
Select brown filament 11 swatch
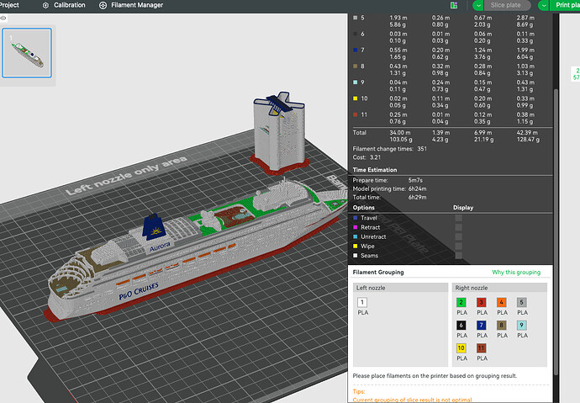coord(482,348)
